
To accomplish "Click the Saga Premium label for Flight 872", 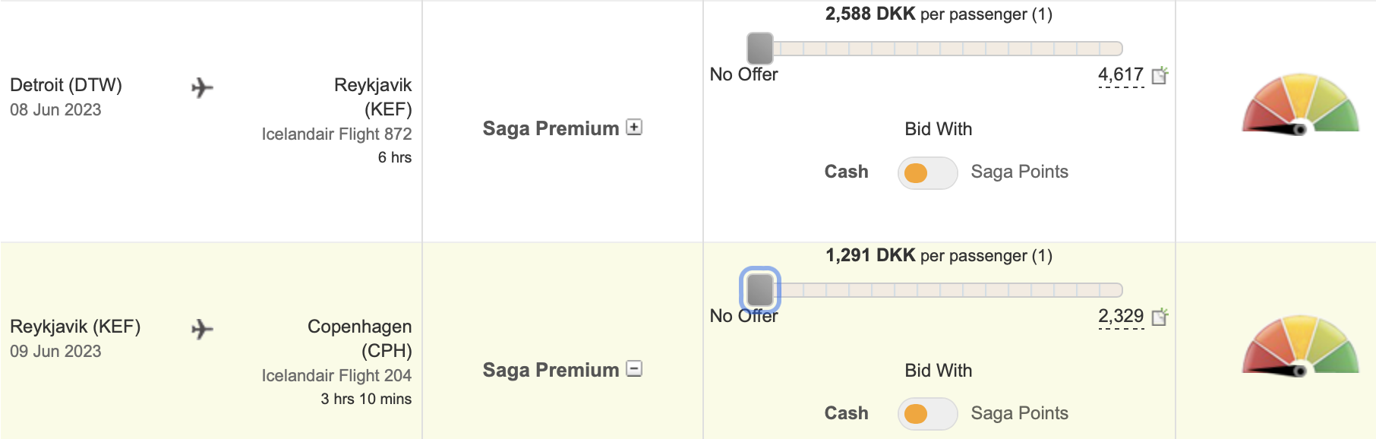I will [x=551, y=128].
